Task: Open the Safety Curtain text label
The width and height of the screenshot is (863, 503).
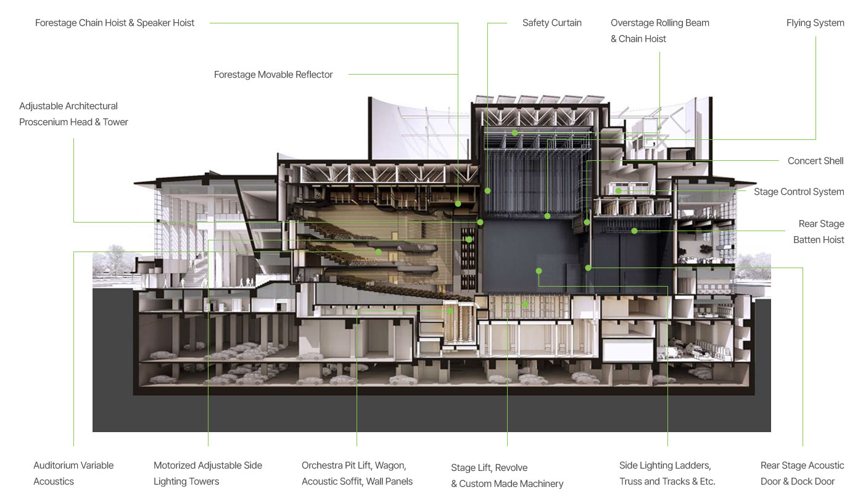Action: click(551, 23)
